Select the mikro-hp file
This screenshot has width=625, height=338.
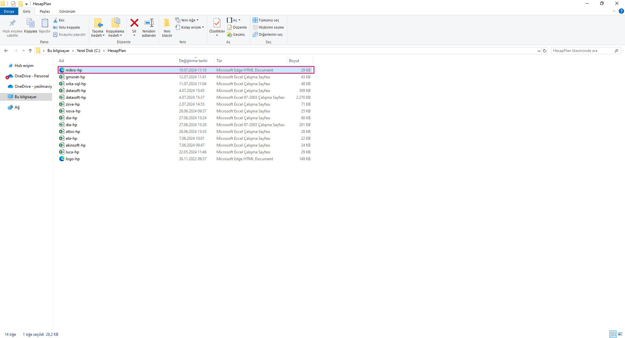tap(186, 70)
